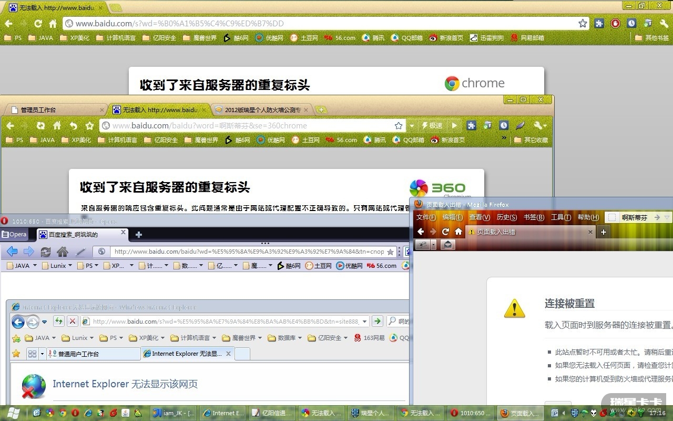Click Firefox home button
The width and height of the screenshot is (673, 421).
tap(458, 232)
